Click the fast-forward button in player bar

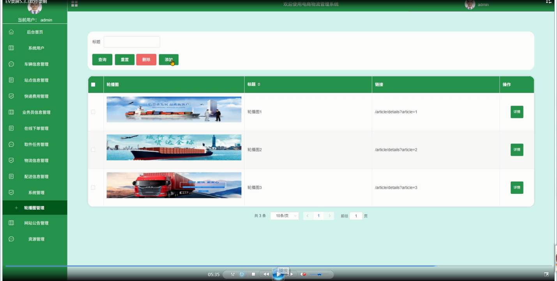[290, 274]
